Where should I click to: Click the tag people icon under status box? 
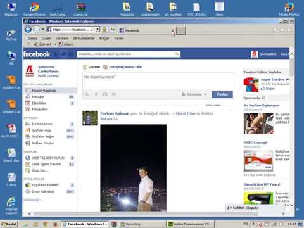[87, 94]
